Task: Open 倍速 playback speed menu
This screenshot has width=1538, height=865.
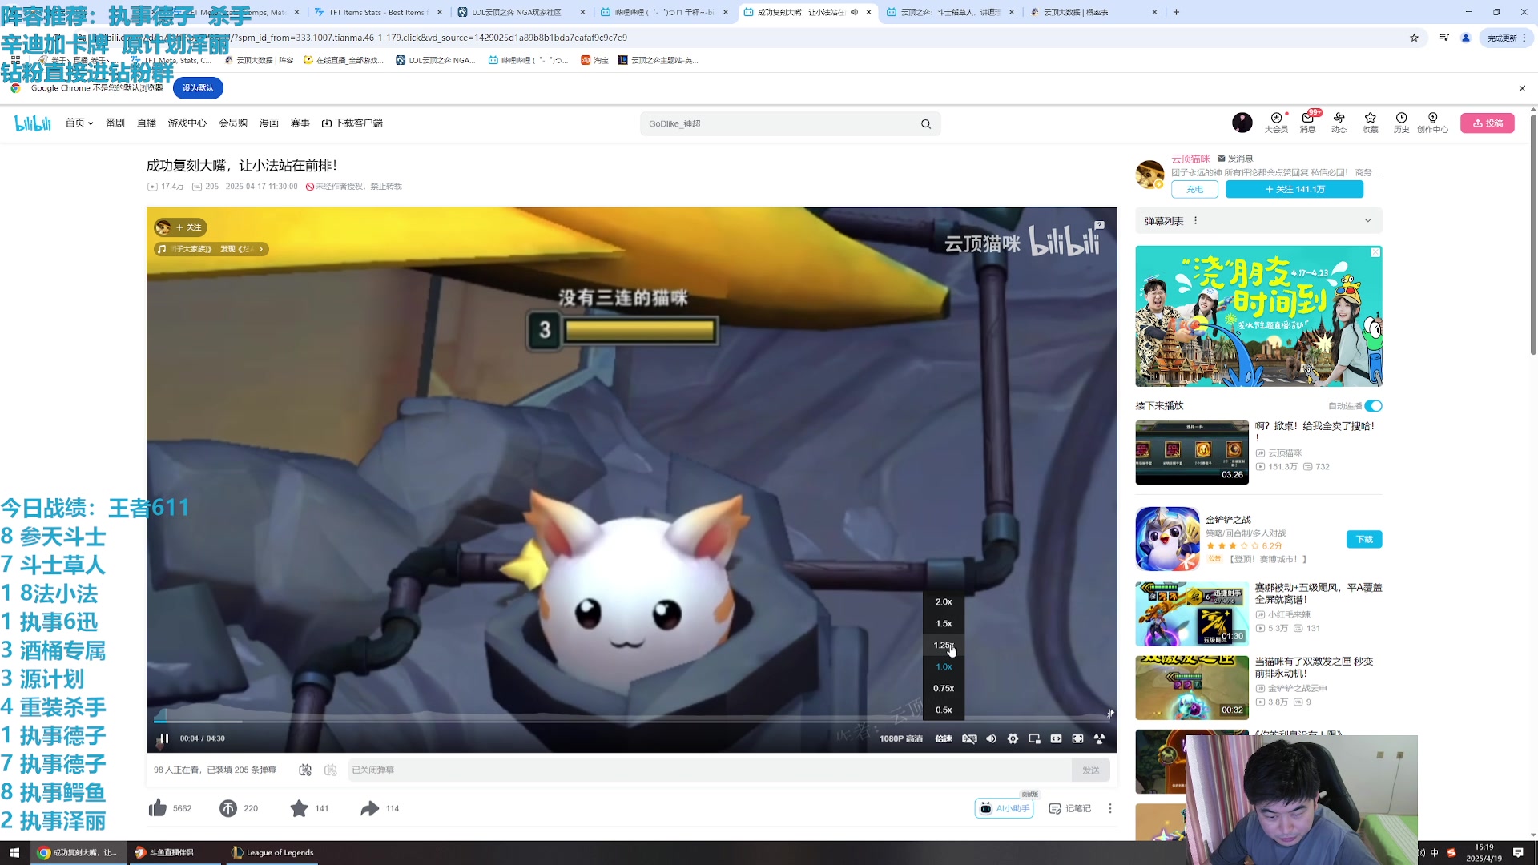Action: (944, 738)
